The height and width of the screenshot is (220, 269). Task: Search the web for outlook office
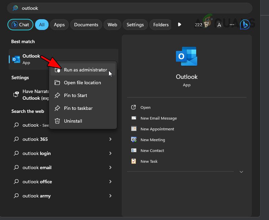click(63, 182)
